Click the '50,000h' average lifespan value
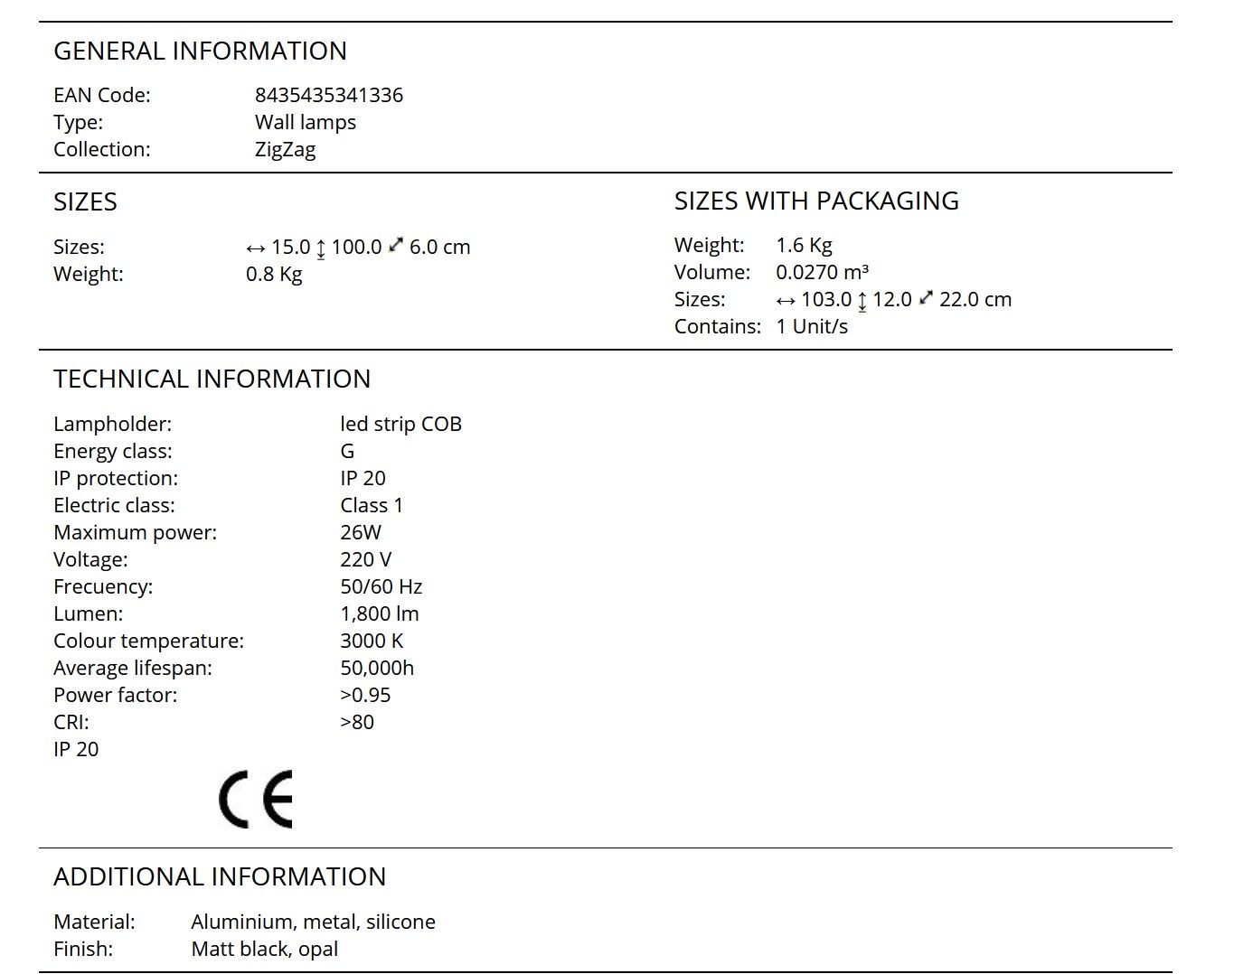The height and width of the screenshot is (974, 1234). [x=377, y=668]
